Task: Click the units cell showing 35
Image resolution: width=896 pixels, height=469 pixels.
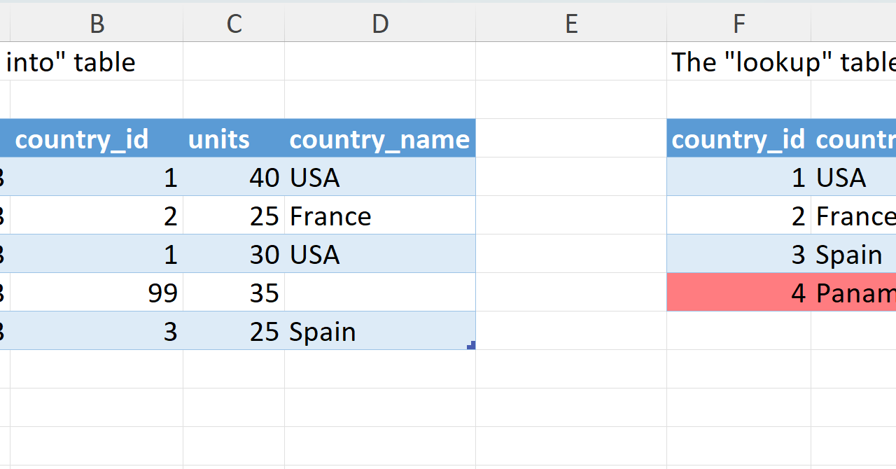Action: pos(234,293)
